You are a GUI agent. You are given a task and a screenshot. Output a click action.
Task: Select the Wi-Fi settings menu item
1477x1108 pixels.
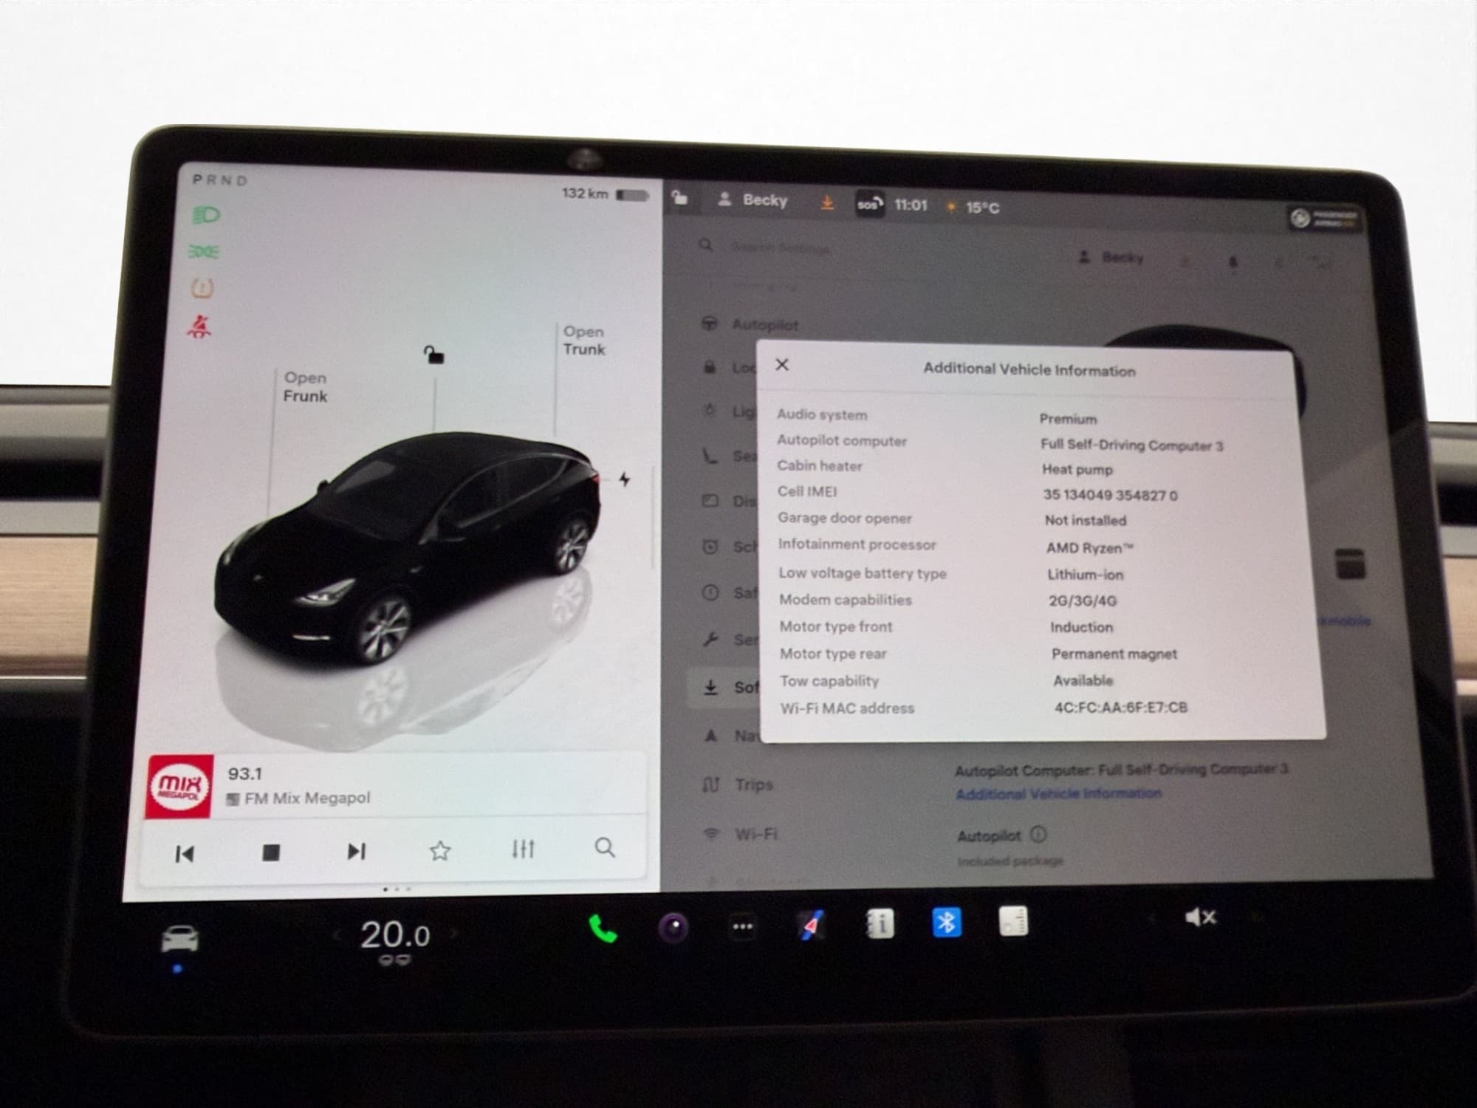(x=755, y=834)
